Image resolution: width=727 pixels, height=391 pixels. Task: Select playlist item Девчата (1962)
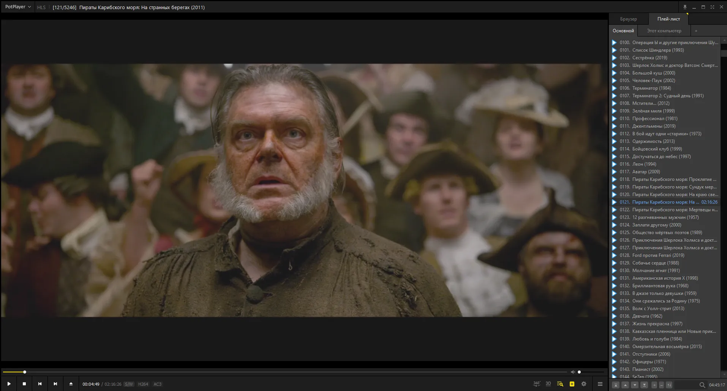point(665,316)
